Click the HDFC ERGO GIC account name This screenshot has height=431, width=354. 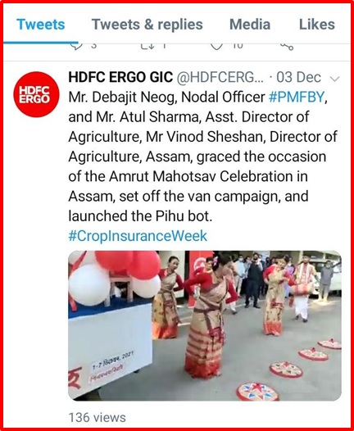click(x=120, y=77)
